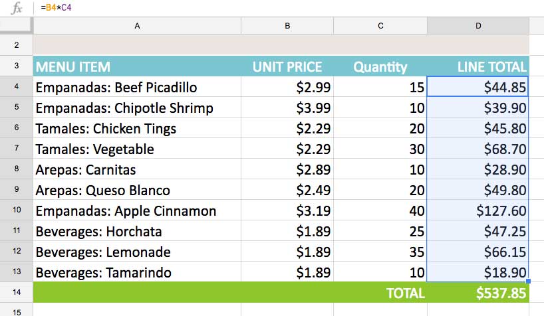Select the quantity 40 cell
This screenshot has height=316, width=544.
pos(380,211)
